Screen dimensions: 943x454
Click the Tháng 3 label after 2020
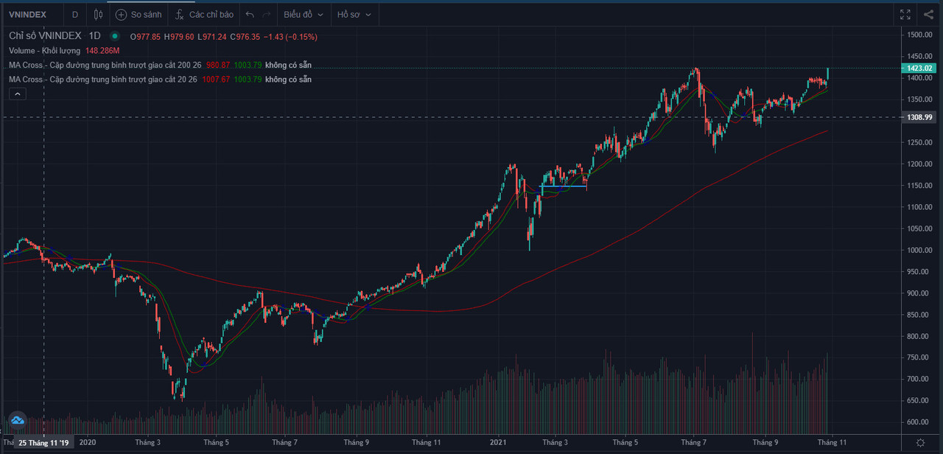coord(148,443)
